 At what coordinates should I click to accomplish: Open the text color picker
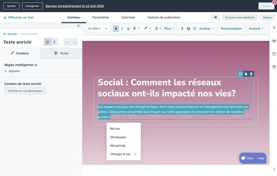(137, 28)
